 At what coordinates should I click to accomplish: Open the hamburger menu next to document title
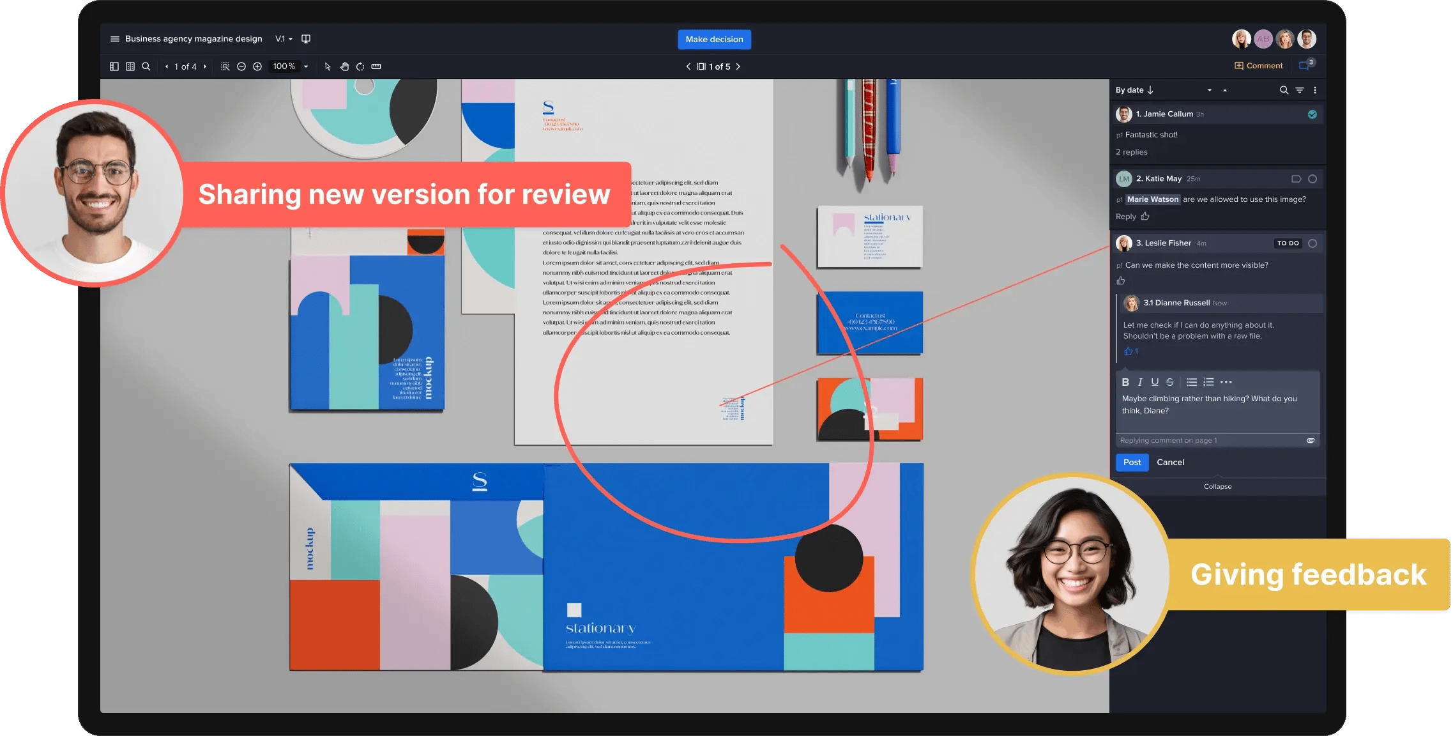(114, 39)
